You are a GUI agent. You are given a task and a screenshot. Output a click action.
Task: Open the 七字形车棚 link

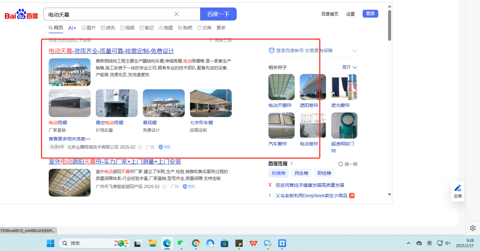(201, 123)
